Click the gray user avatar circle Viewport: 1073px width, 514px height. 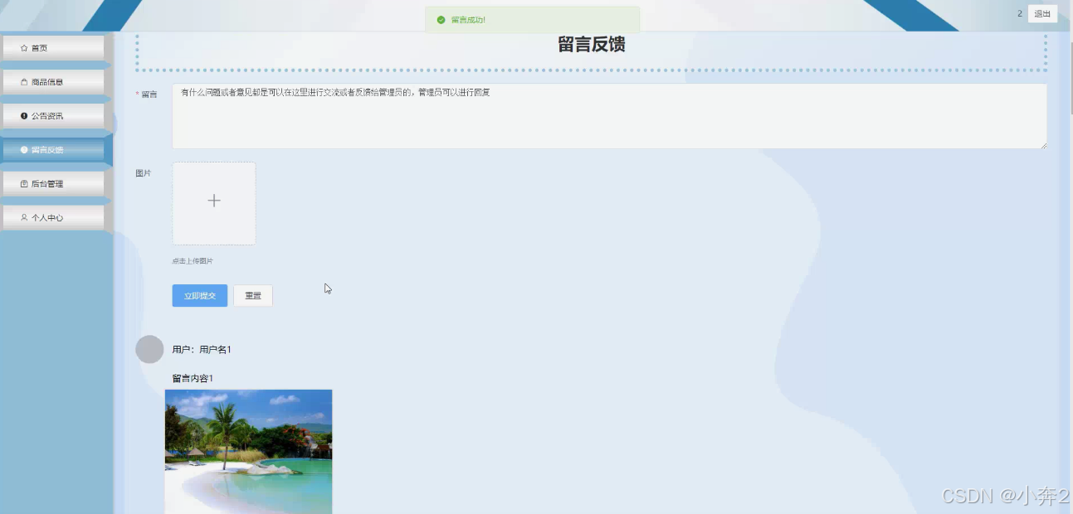click(149, 349)
